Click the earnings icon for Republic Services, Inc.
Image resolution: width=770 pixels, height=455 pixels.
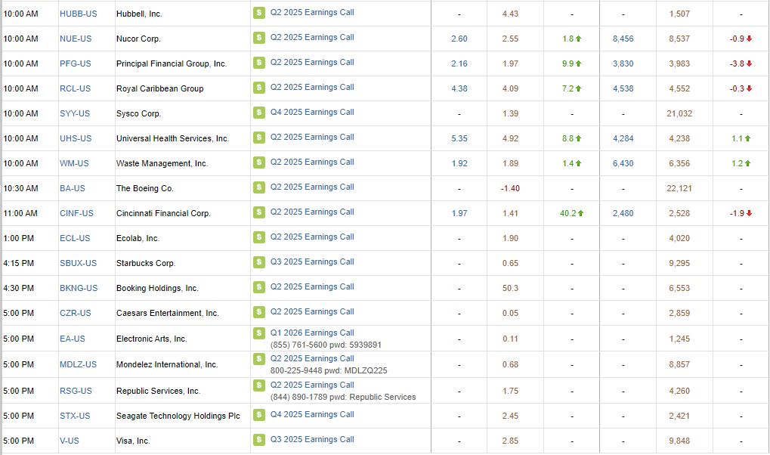pos(258,385)
